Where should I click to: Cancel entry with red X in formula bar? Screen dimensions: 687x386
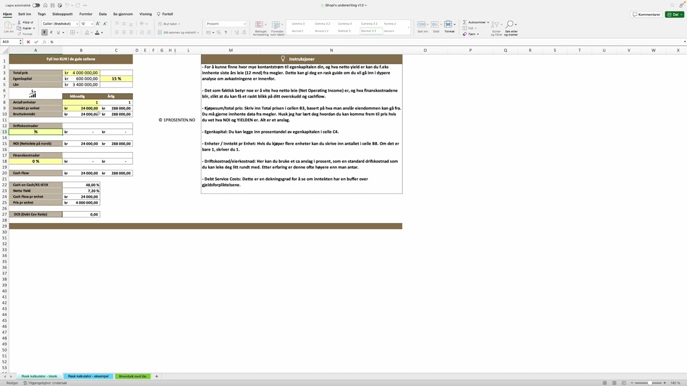28,42
